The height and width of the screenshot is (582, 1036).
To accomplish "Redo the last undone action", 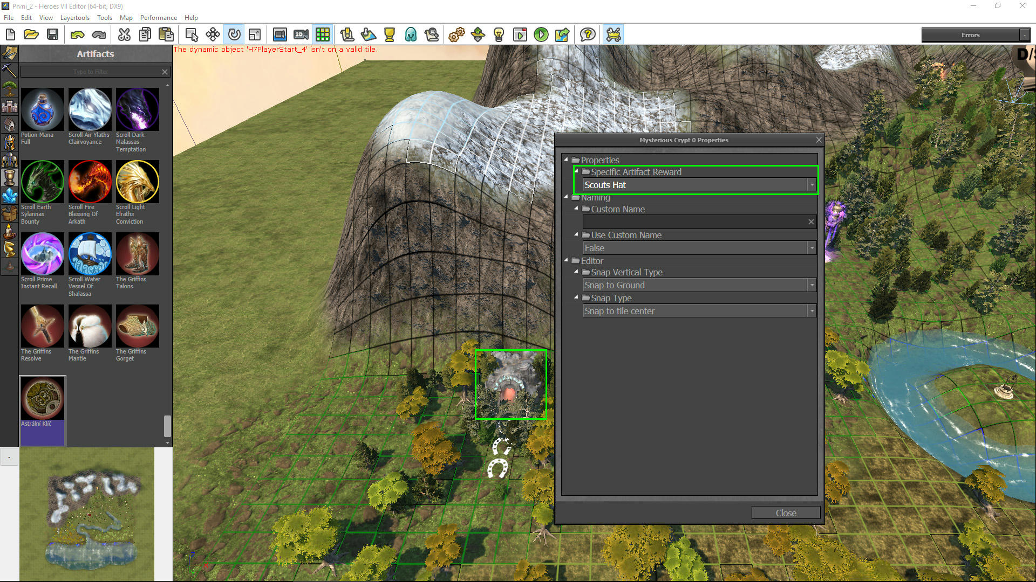I will tap(99, 35).
